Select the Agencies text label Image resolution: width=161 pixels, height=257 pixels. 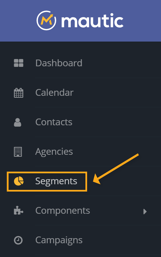tap(54, 152)
